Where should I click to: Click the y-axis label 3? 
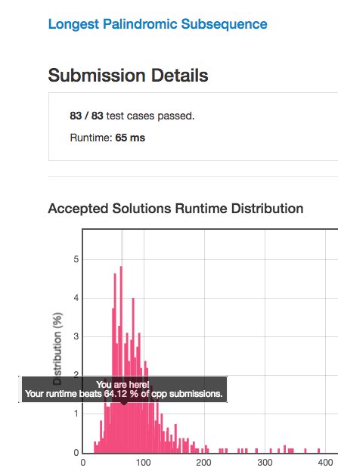tap(76, 336)
